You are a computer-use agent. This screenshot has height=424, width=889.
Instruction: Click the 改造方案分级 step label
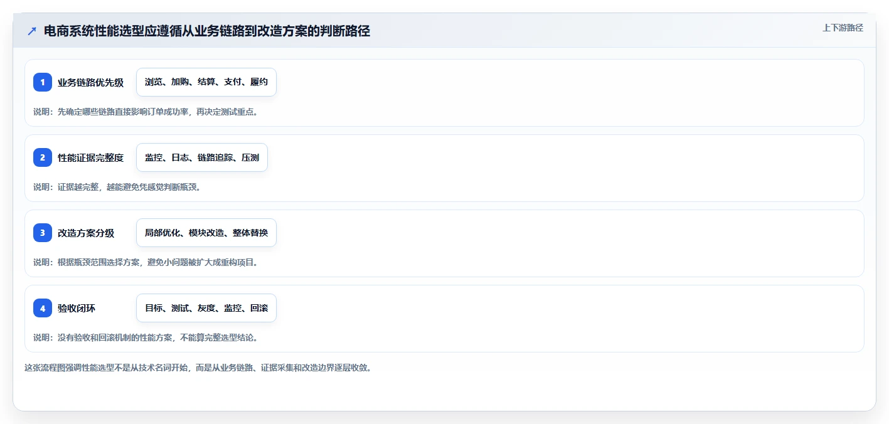pos(86,233)
